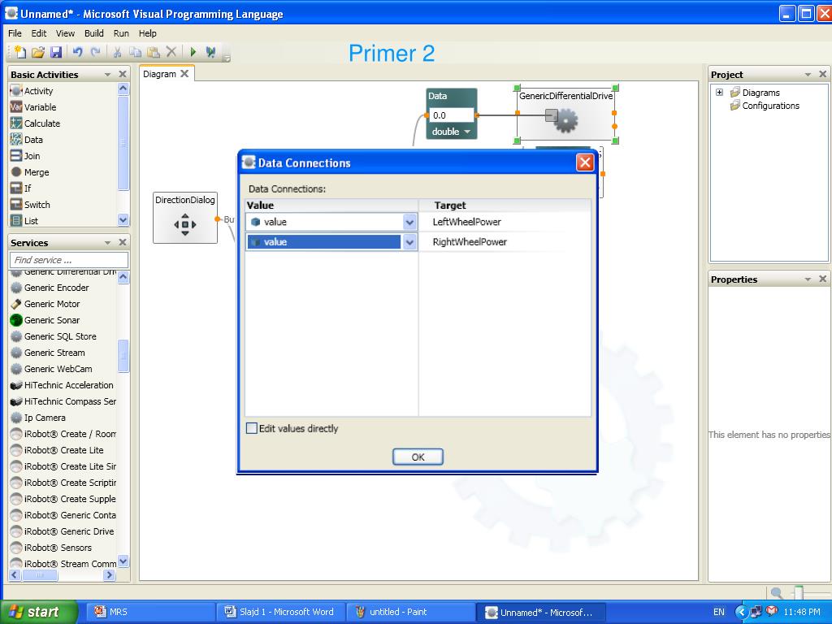Screen dimensions: 832x624
Task: Open the value dropdown for RightWheelPower
Action: click(409, 242)
